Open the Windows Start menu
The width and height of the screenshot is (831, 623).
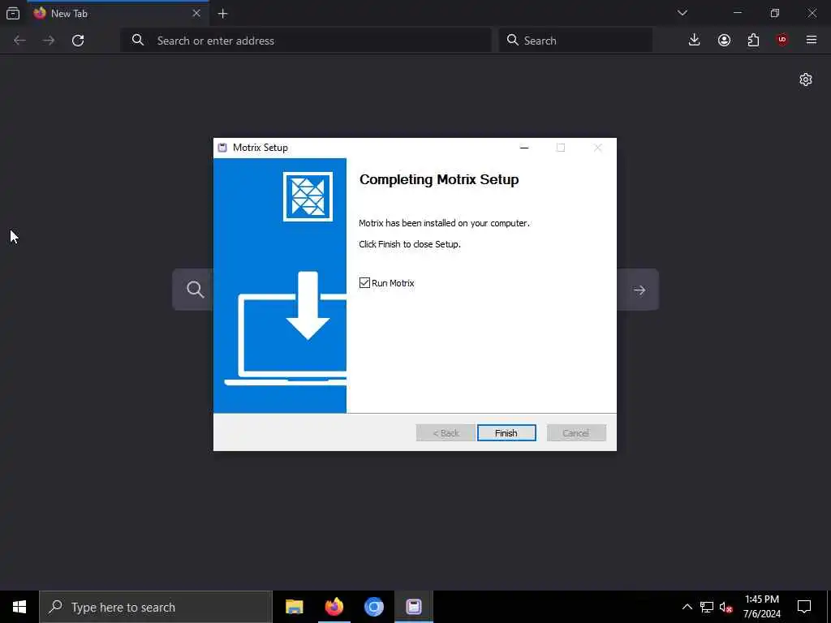19,607
